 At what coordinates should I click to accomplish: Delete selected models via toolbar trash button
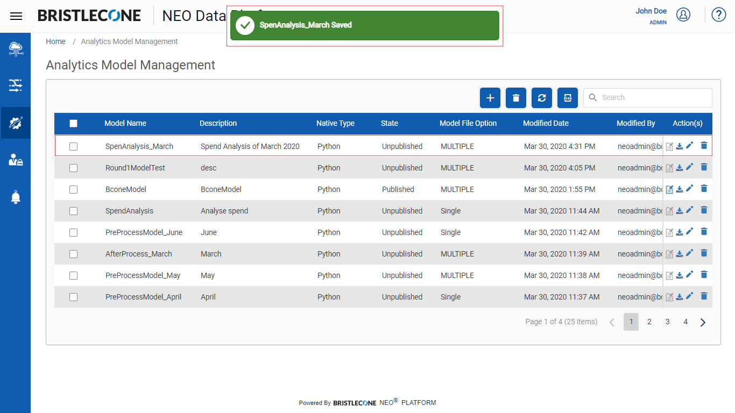(516, 98)
